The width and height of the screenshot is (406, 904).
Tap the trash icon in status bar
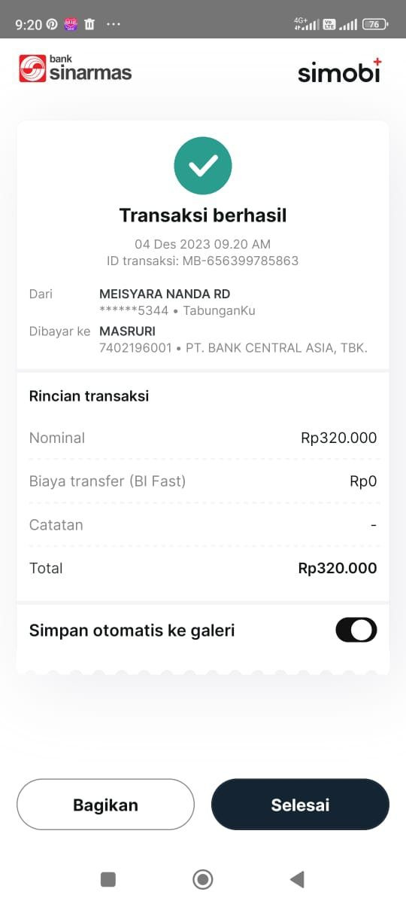[x=89, y=24]
